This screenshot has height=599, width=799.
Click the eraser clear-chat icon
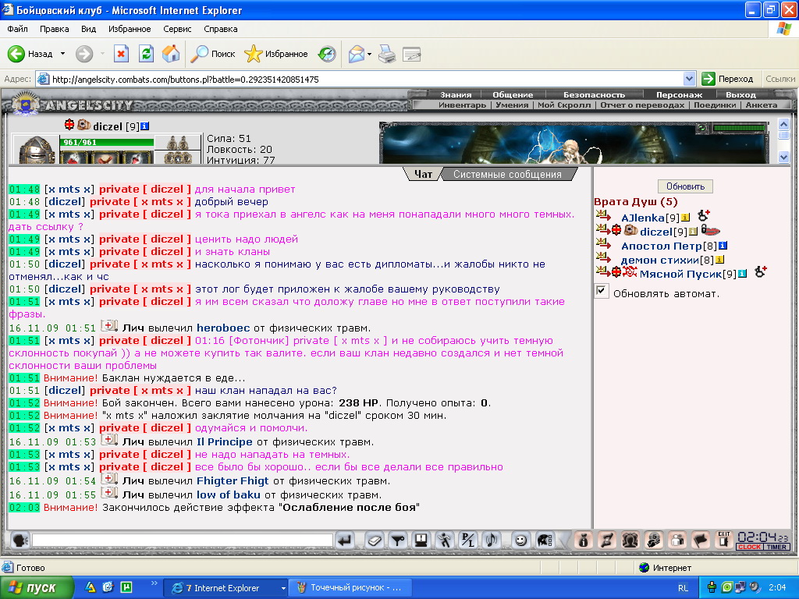(374, 540)
